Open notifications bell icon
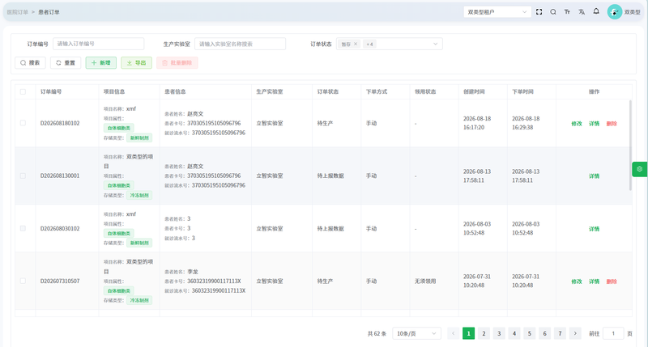 [x=596, y=11]
